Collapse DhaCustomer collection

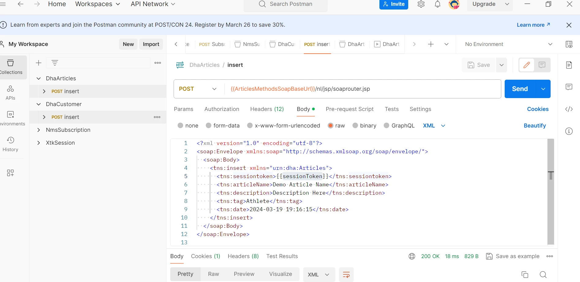click(39, 104)
